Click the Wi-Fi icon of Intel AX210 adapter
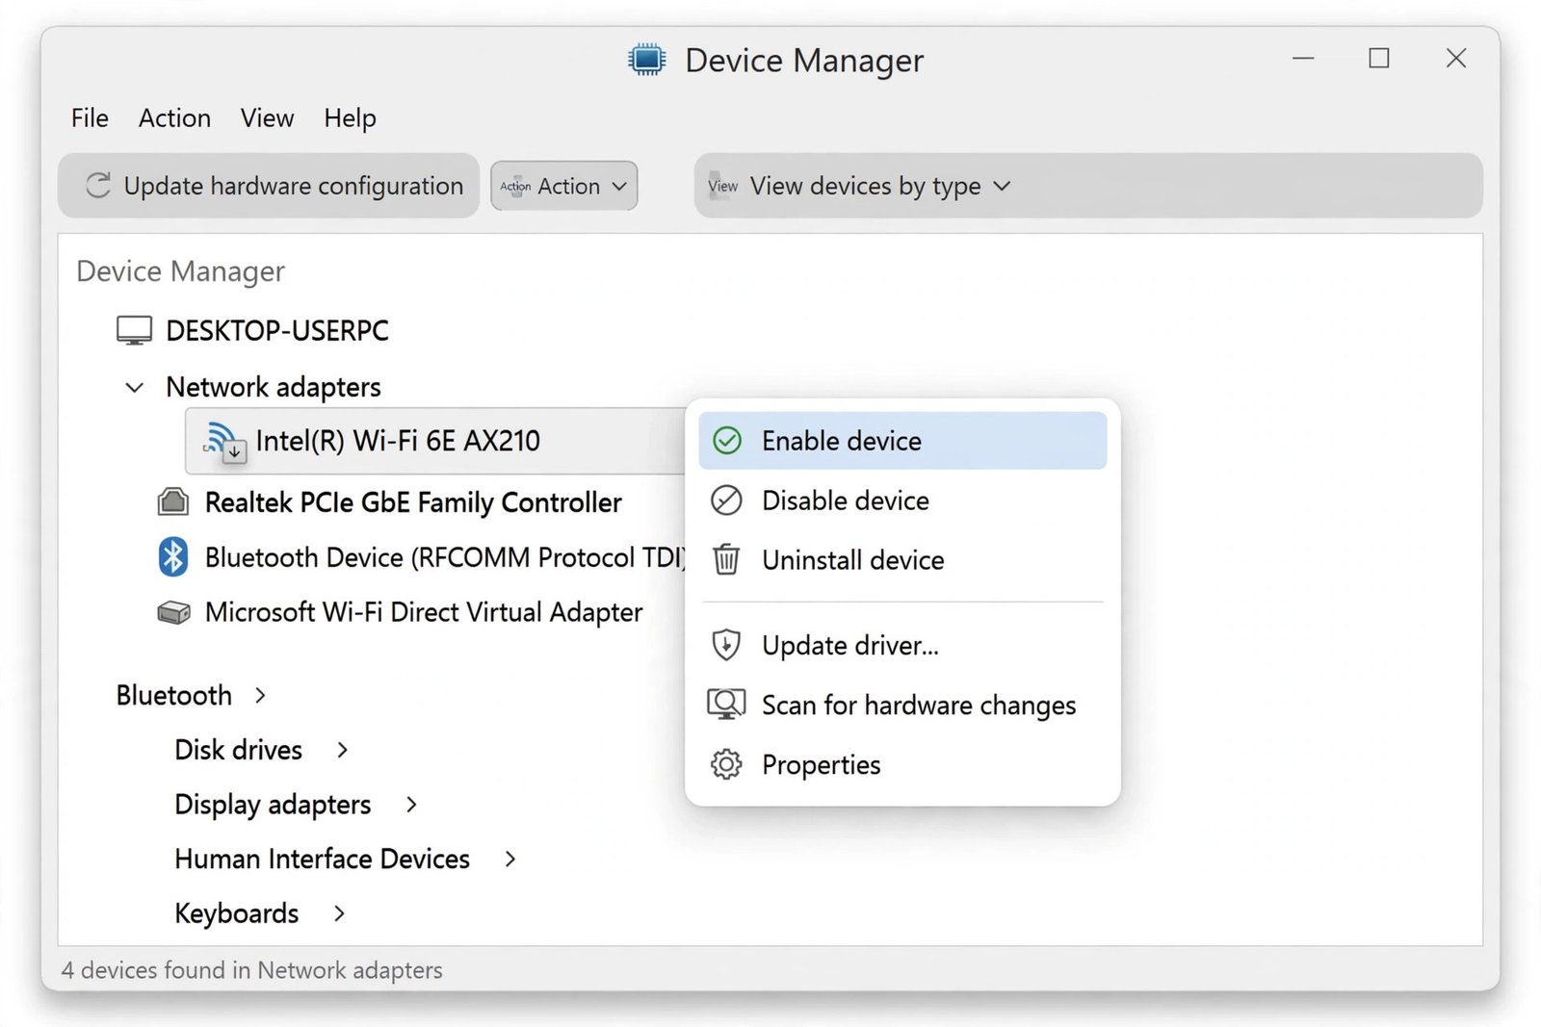 224,442
